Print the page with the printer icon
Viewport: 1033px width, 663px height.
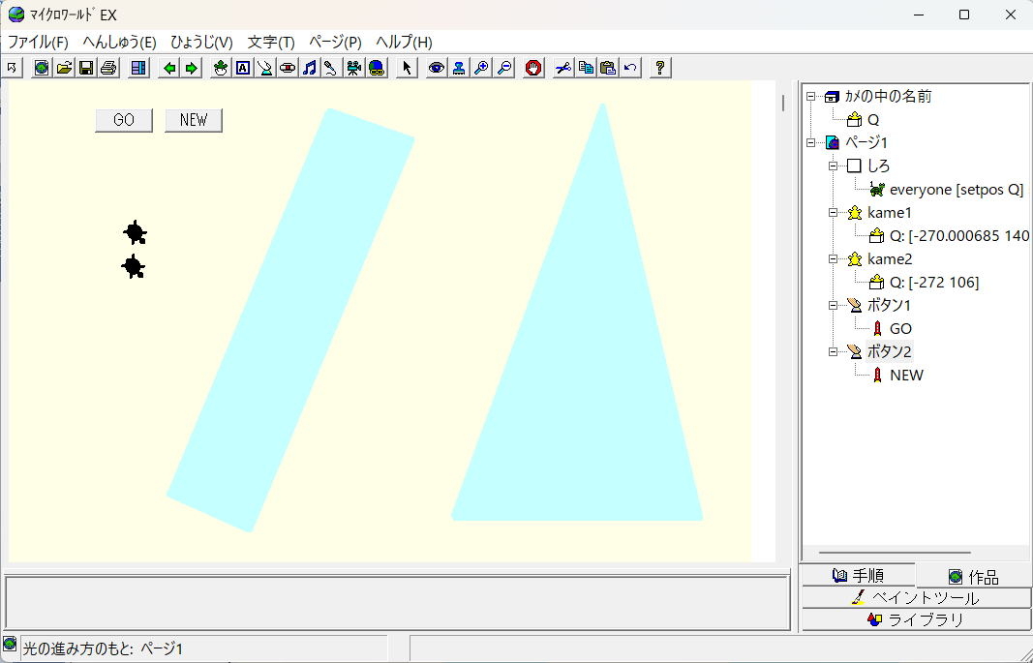point(108,67)
